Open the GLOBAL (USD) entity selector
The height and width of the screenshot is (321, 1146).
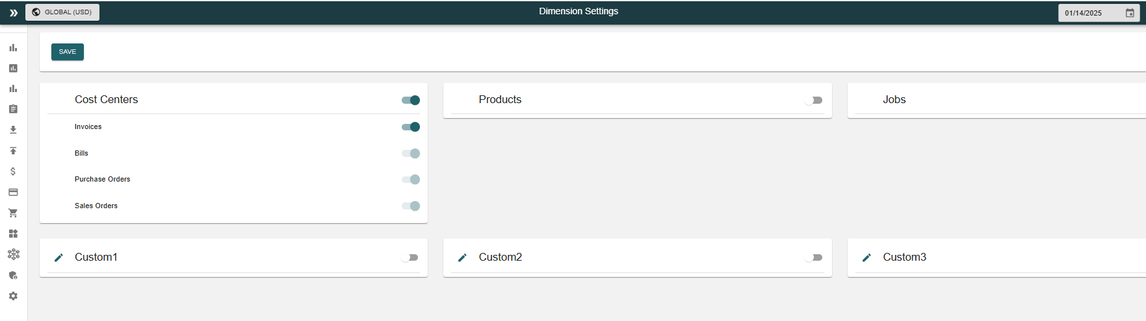tap(62, 12)
